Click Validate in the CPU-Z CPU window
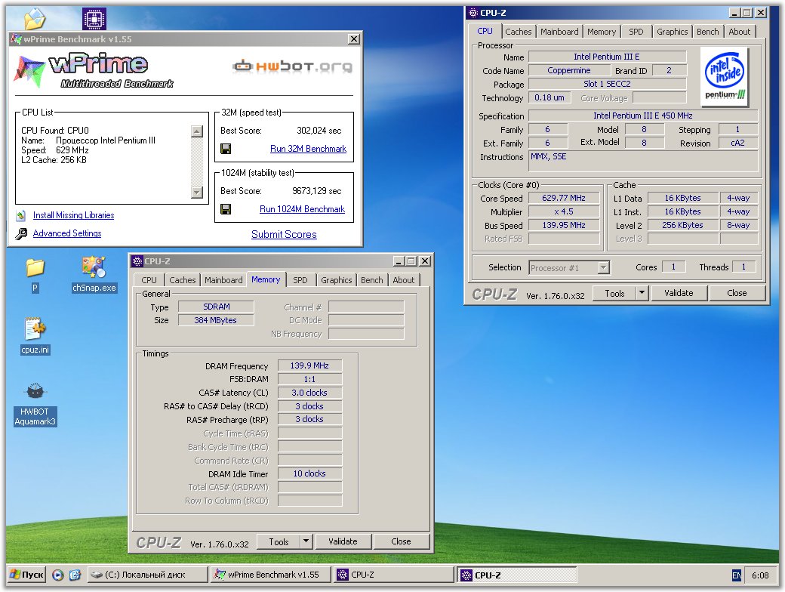The height and width of the screenshot is (592, 785). click(679, 293)
